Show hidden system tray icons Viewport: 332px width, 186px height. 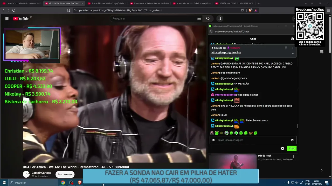pos(284,183)
